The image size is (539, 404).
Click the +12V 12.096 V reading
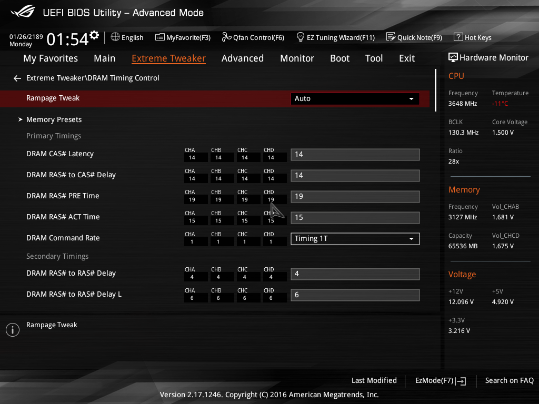[x=461, y=302]
